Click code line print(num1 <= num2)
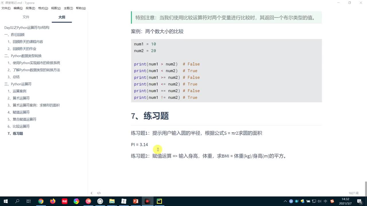Viewport: 367px width, 206px height. pos(165,84)
